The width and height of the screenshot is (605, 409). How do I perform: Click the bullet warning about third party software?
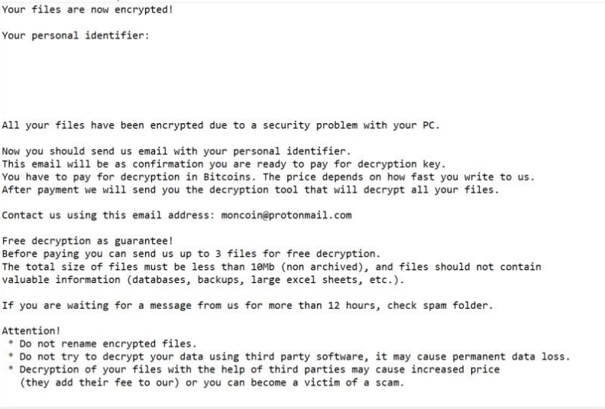point(294,356)
